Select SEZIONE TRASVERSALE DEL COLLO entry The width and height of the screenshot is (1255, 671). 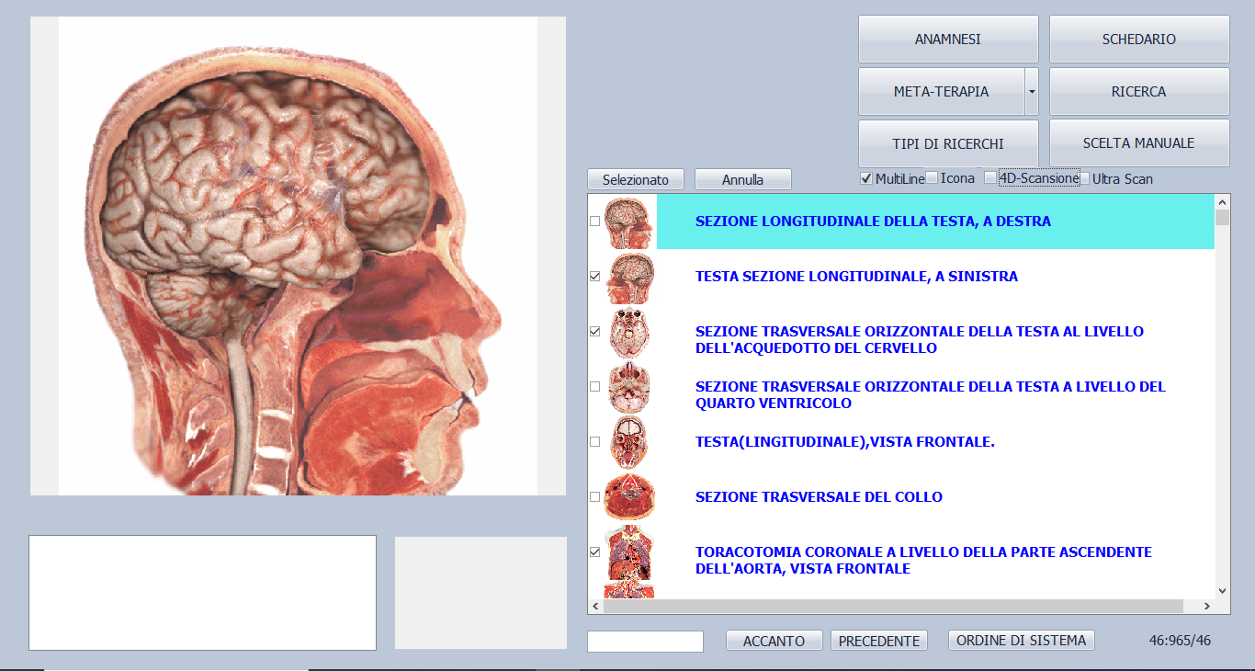tap(819, 497)
